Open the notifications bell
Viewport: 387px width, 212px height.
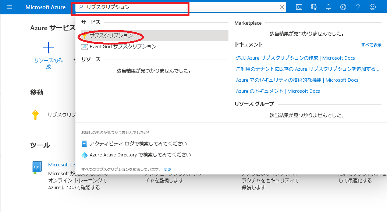pyautogui.click(x=329, y=7)
